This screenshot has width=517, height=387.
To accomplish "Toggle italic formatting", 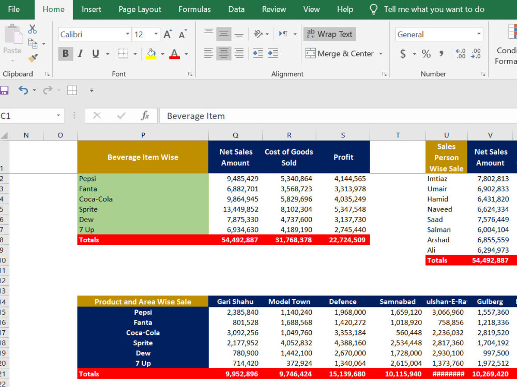I will pyautogui.click(x=79, y=54).
